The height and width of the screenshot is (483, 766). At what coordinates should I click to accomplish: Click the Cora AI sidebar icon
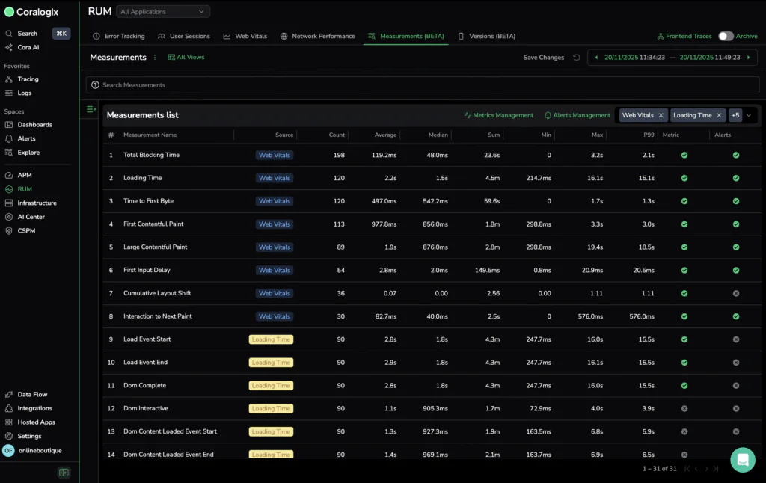9,47
